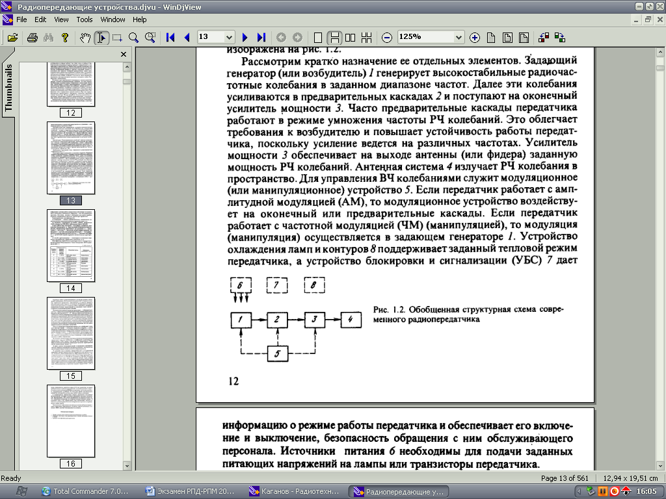Rotate the page right icon
Image resolution: width=666 pixels, height=499 pixels.
tap(560, 38)
